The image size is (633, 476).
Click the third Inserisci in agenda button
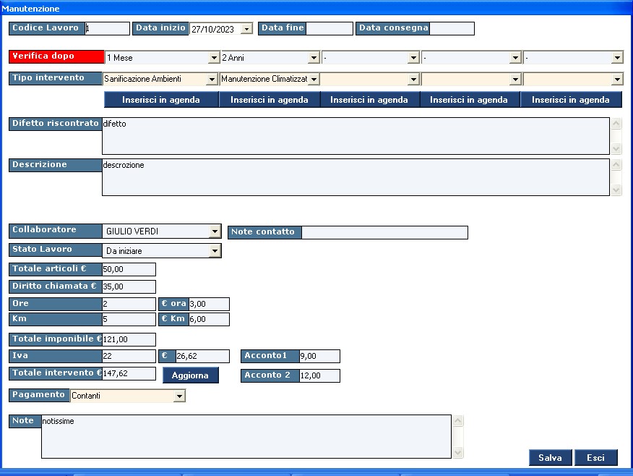[x=369, y=100]
